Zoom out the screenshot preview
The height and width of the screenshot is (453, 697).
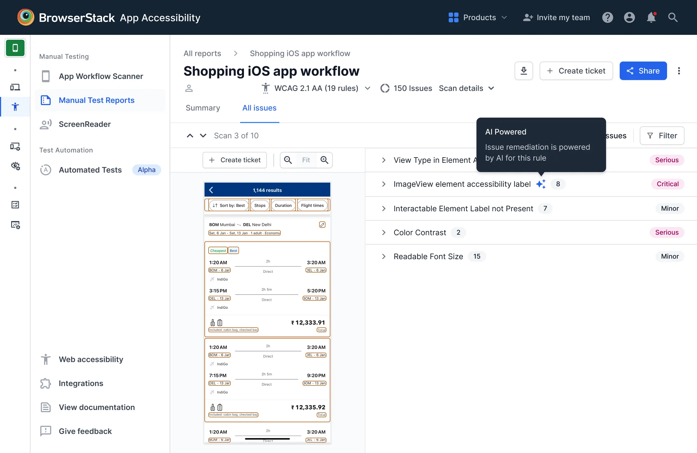tap(288, 160)
